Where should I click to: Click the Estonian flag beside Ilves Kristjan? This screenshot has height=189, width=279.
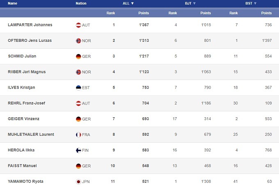(78, 87)
